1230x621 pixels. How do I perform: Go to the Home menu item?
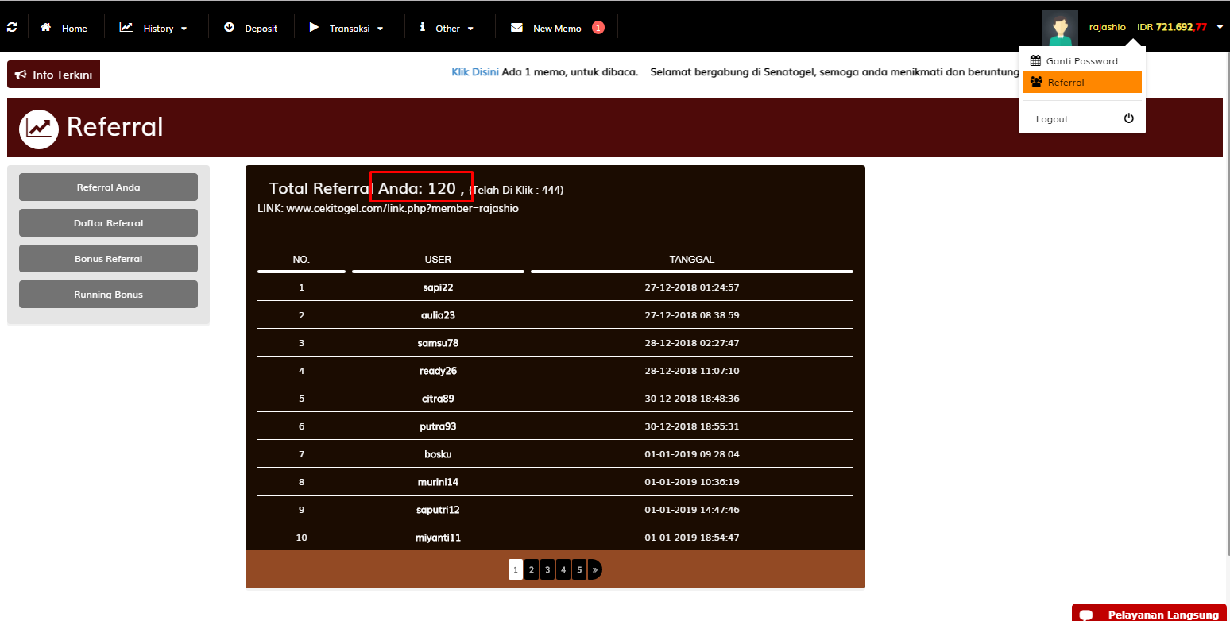pyautogui.click(x=64, y=28)
